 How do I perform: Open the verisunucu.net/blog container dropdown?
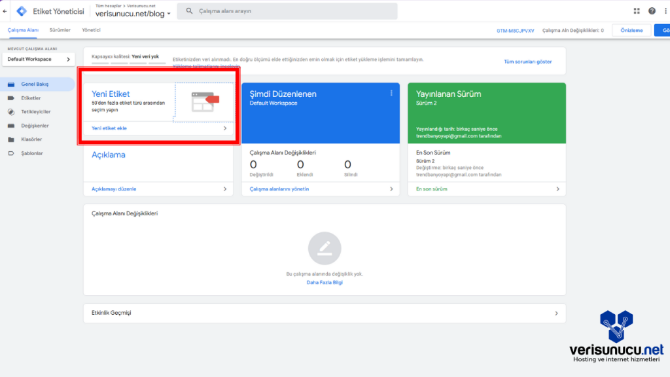(x=133, y=14)
